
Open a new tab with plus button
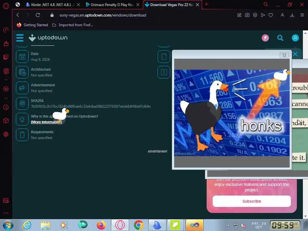click(206, 4)
